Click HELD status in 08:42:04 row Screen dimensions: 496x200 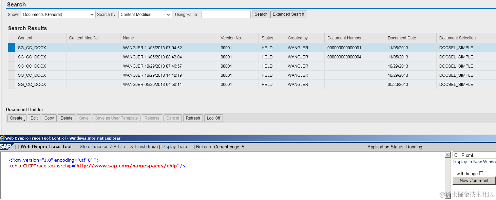[267, 57]
